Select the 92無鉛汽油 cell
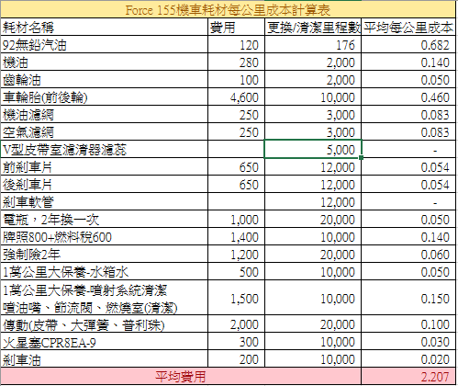458x386 pixels. click(105, 44)
